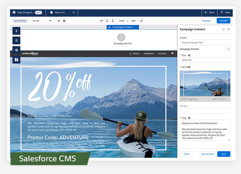Open the Campaign Content panel header dropdown
Image resolution: width=241 pixels, height=174 pixels.
click(224, 29)
